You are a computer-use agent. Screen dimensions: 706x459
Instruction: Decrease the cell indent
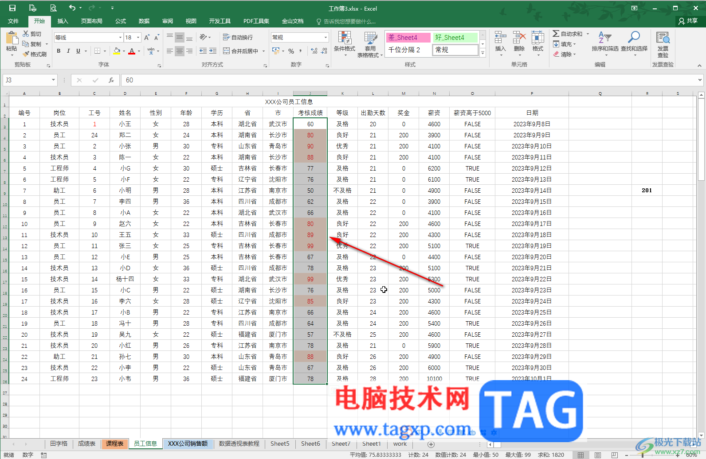click(203, 51)
